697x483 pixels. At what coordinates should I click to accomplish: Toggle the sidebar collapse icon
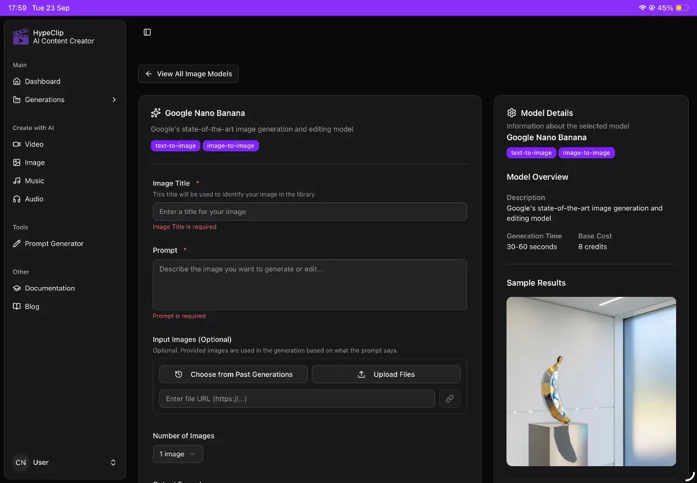(147, 32)
